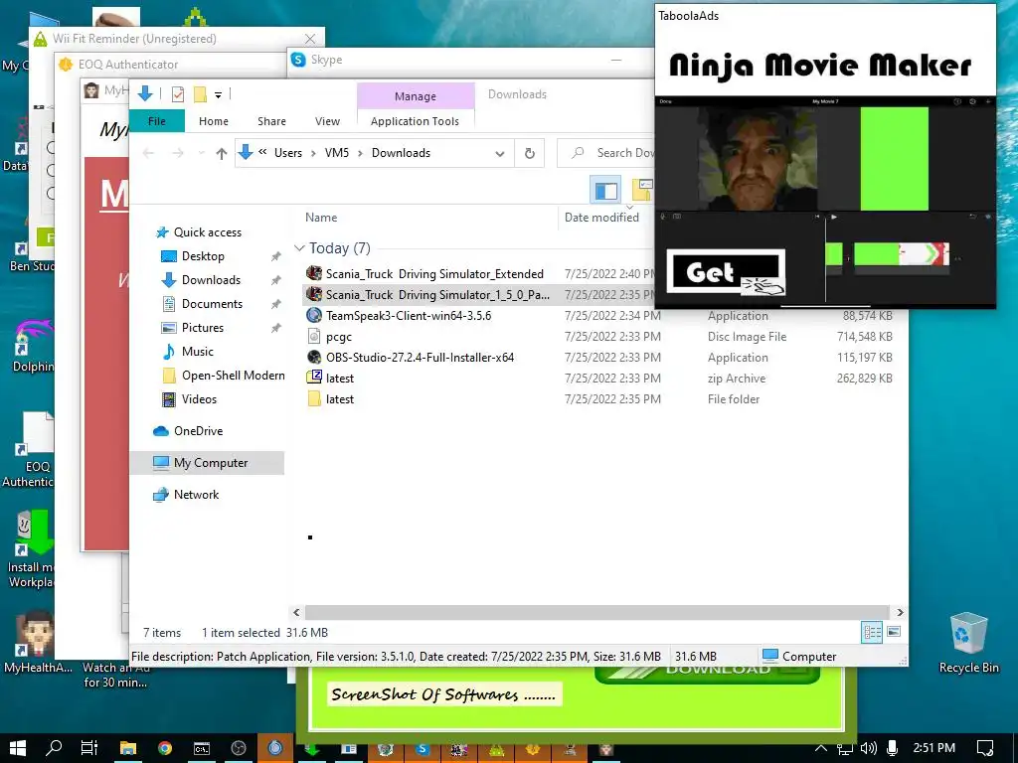Click the Properties icon in Quick Access Toolbar
This screenshot has width=1018, height=763.
click(177, 94)
